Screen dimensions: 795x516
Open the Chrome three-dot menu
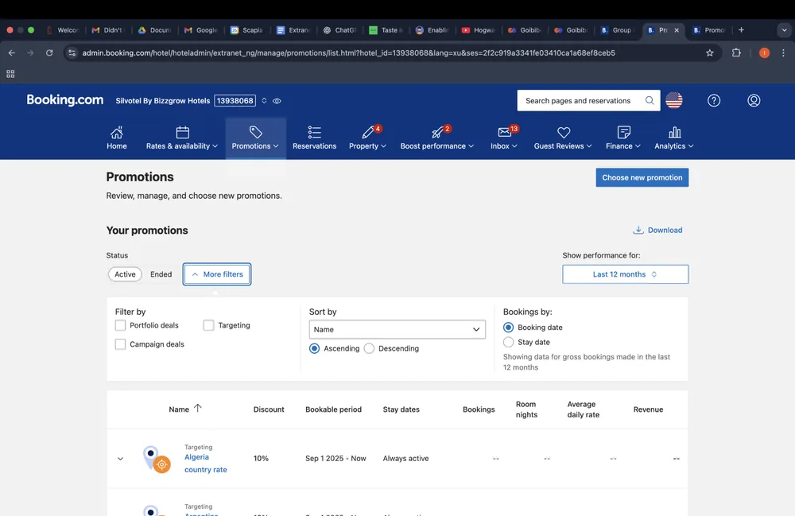coord(783,52)
